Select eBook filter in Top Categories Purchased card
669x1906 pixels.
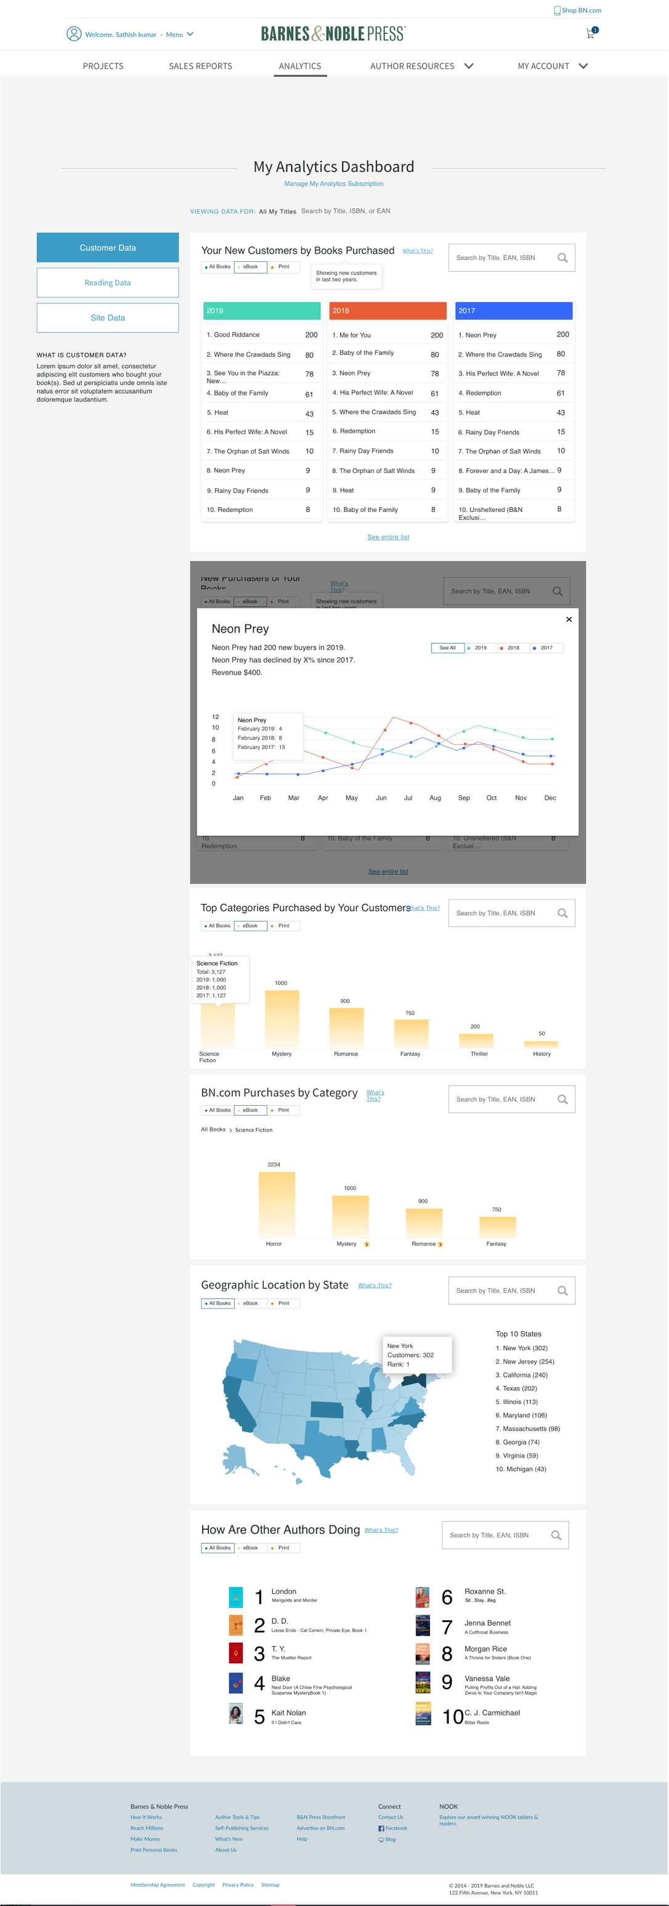tap(250, 927)
